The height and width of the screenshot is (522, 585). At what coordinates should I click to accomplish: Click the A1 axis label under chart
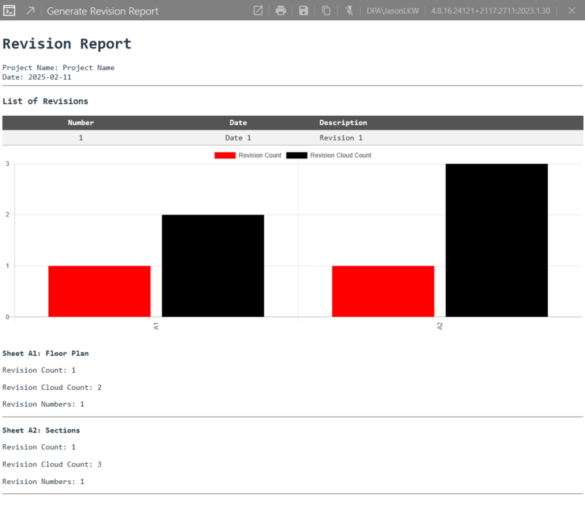pos(156,326)
